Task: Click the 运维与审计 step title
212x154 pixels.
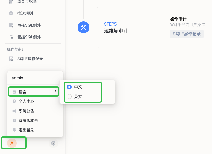Action: [x=116, y=31]
